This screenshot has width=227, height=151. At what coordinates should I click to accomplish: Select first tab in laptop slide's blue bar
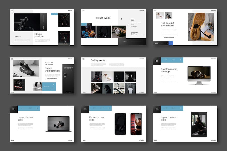click(23, 108)
